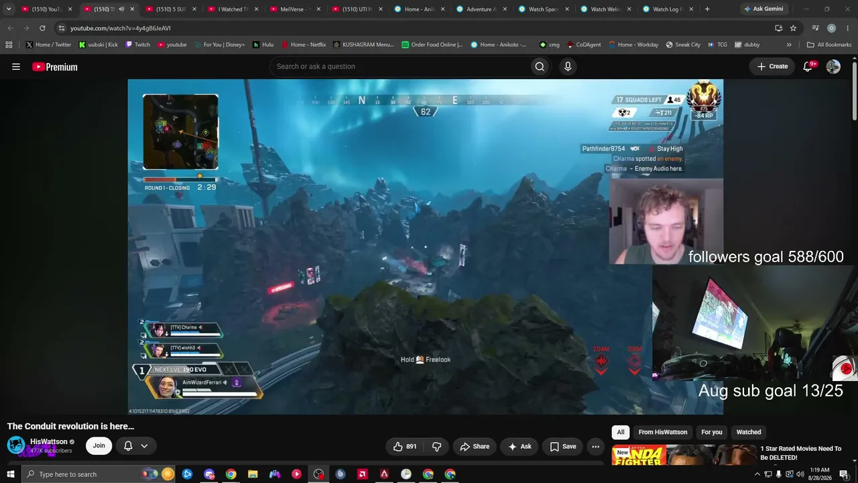
Task: Open the All Bookmarks folder
Action: [829, 45]
